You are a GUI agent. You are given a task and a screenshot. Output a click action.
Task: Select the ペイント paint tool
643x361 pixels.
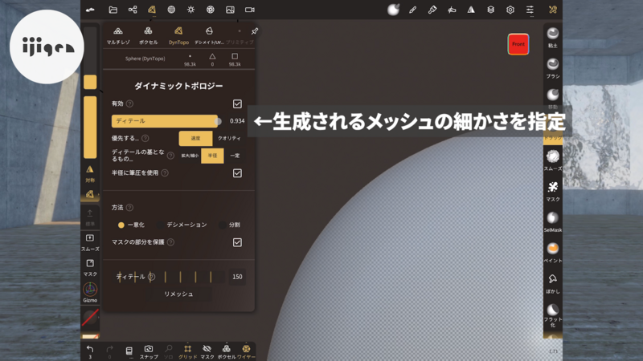point(553,253)
